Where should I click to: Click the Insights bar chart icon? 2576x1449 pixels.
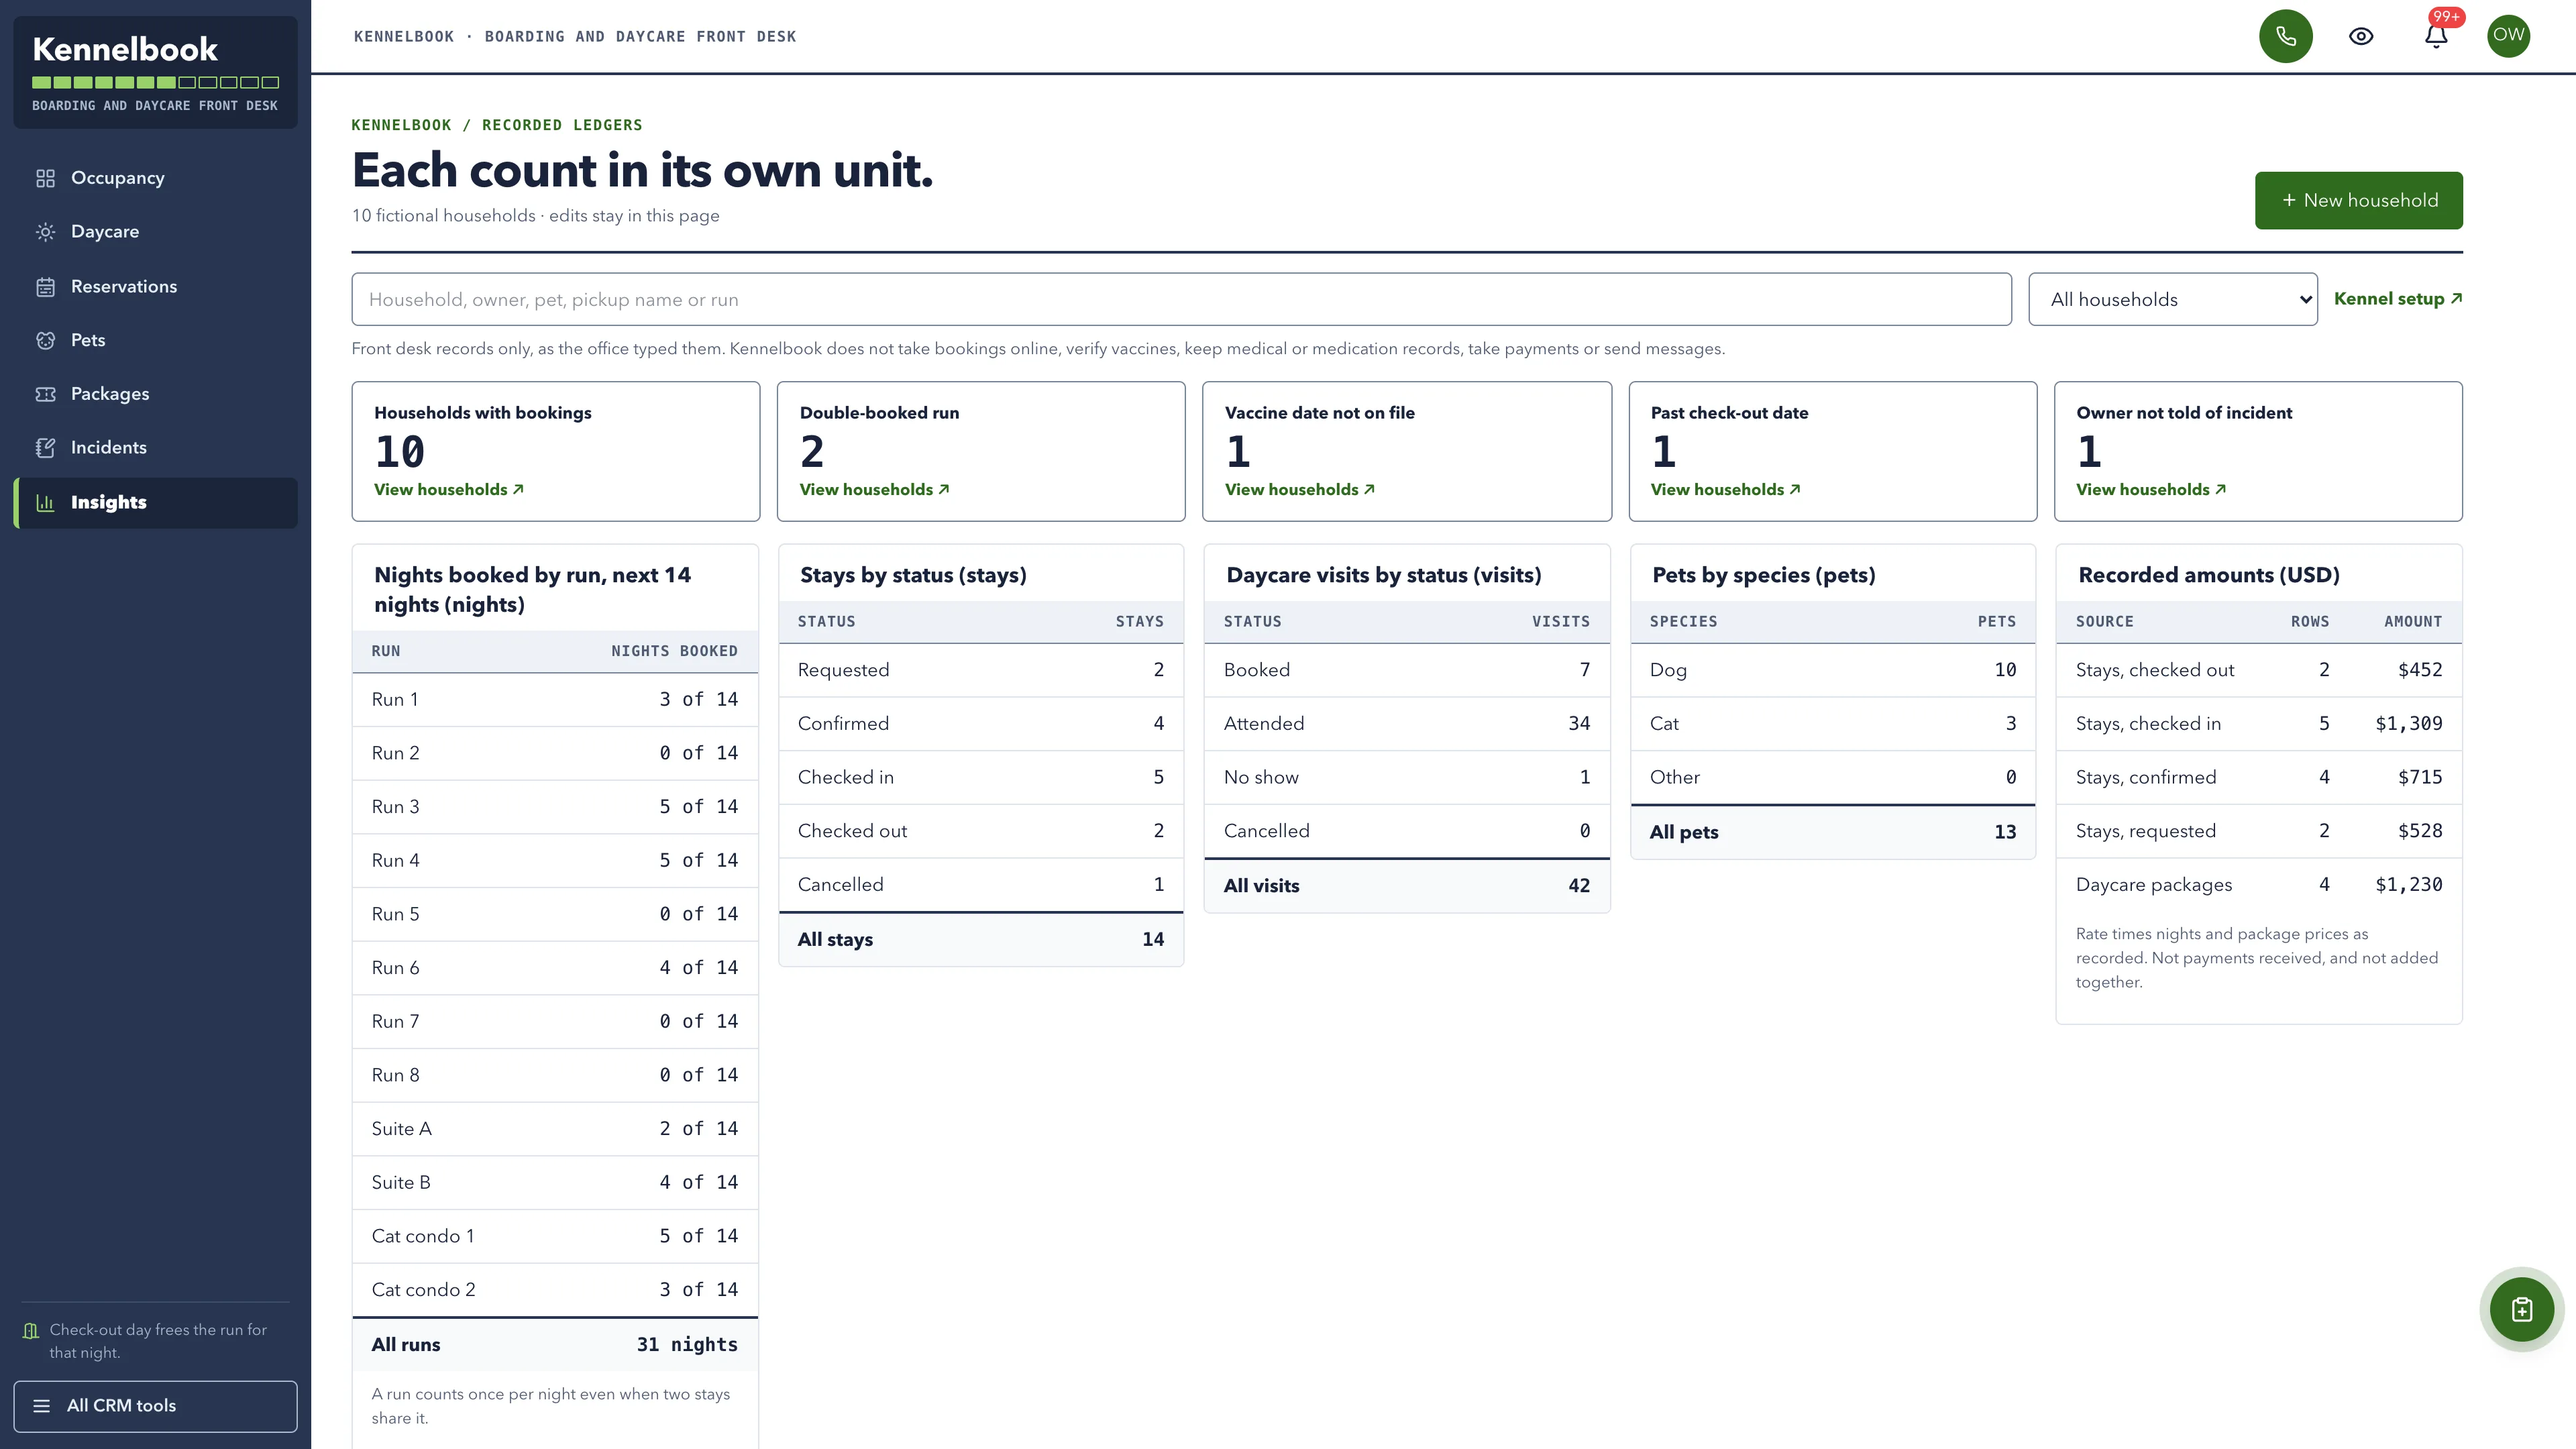[x=45, y=503]
